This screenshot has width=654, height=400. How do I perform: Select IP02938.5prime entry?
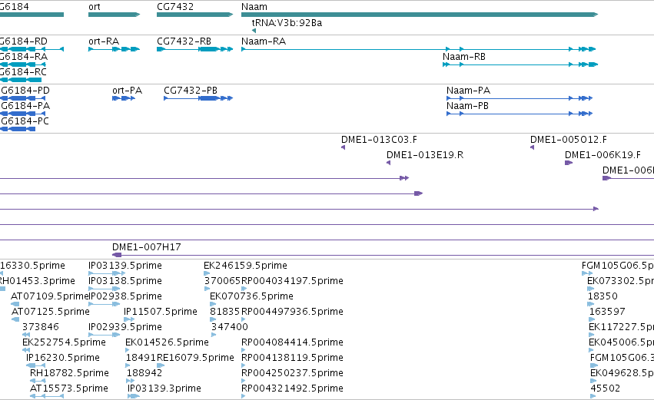(x=125, y=296)
